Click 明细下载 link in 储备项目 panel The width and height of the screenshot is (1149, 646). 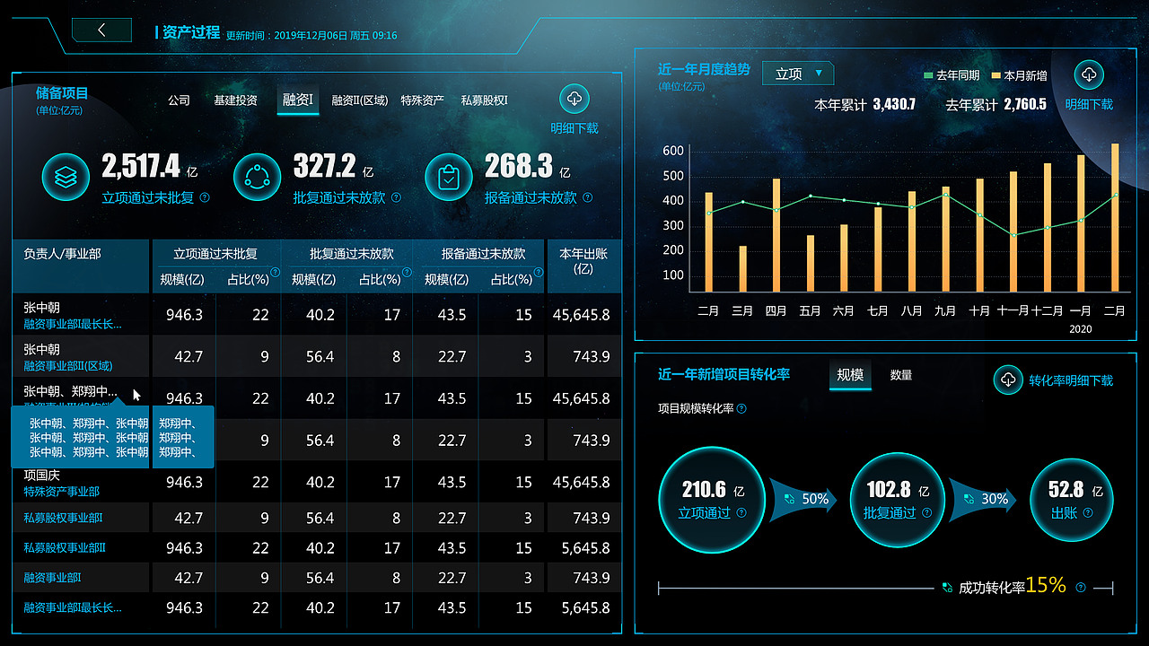coord(574,128)
